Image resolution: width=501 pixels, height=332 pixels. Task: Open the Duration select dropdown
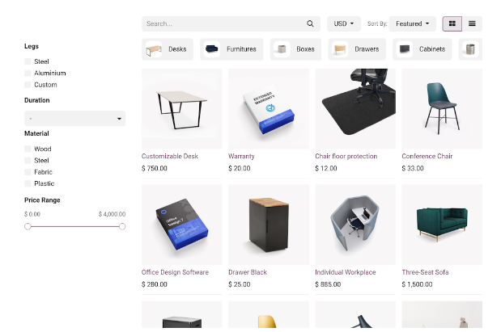coord(75,118)
